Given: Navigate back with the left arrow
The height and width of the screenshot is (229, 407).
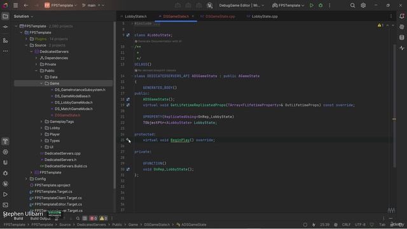Looking at the screenshot, I should click(25, 5).
